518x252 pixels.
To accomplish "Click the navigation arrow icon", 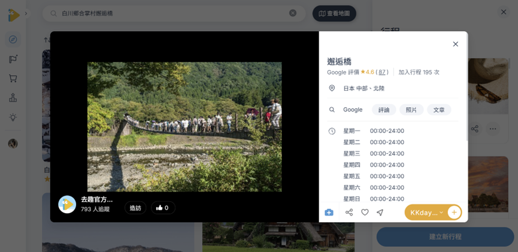I will (380, 212).
